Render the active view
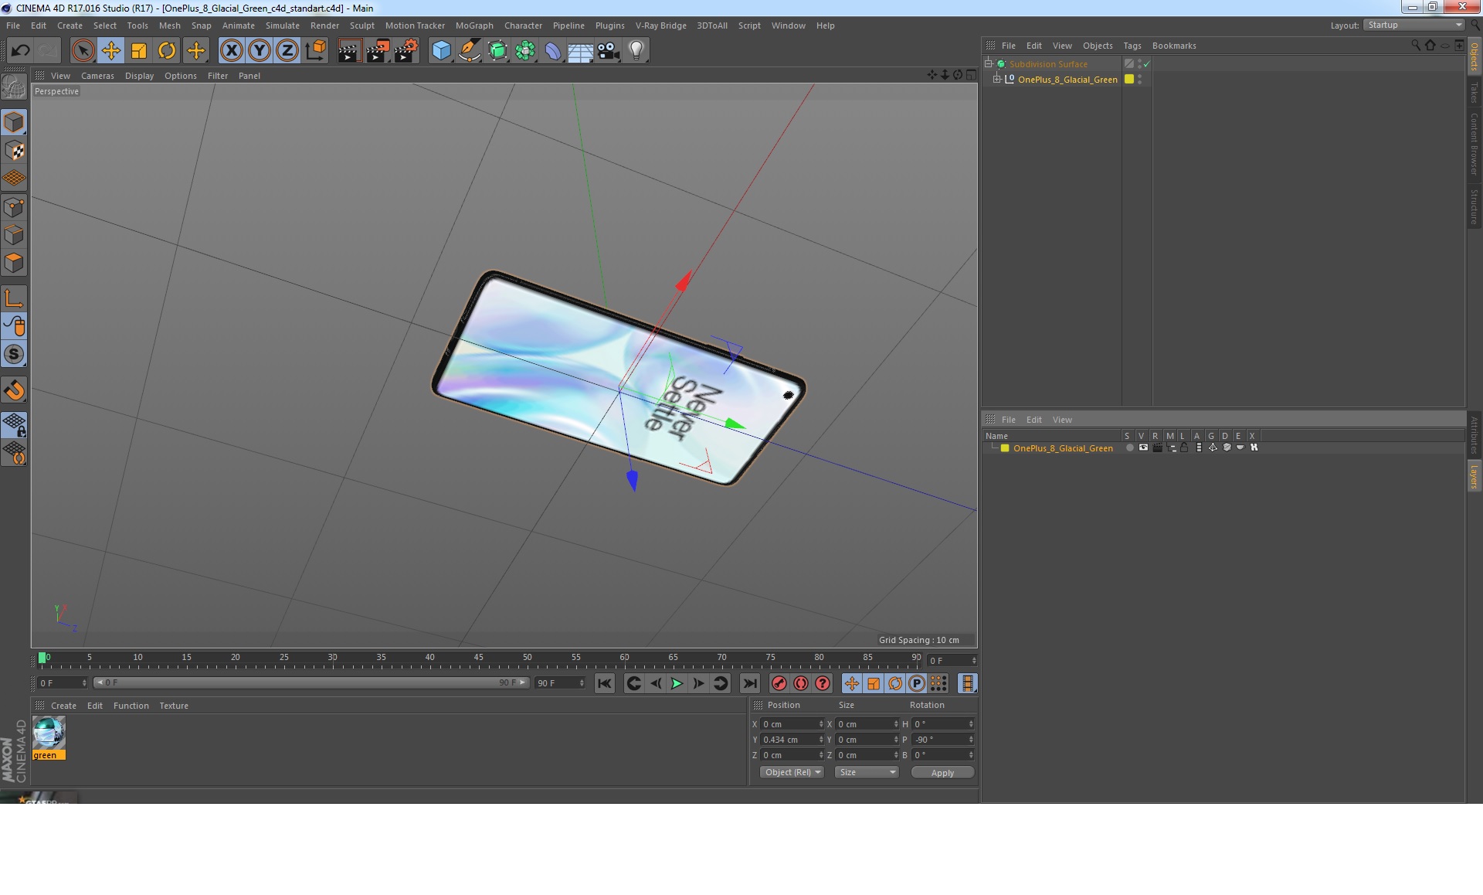The height and width of the screenshot is (895, 1483). (x=349, y=51)
